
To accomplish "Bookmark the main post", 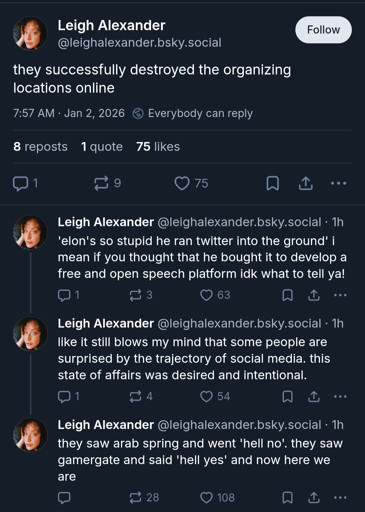I will [x=273, y=183].
